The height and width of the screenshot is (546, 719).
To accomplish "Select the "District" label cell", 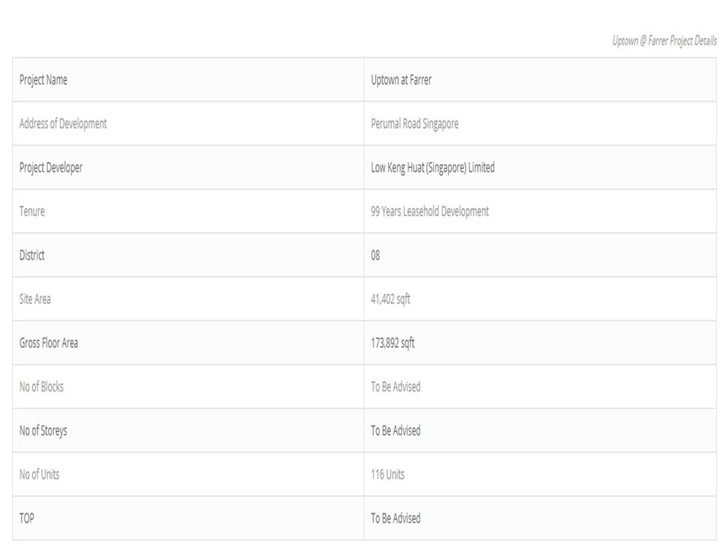I will click(32, 255).
